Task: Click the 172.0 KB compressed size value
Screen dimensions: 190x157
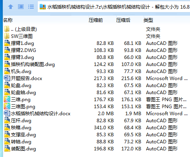Action: pos(132,149)
